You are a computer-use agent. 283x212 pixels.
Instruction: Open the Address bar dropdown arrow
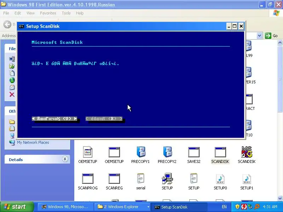tap(259, 36)
